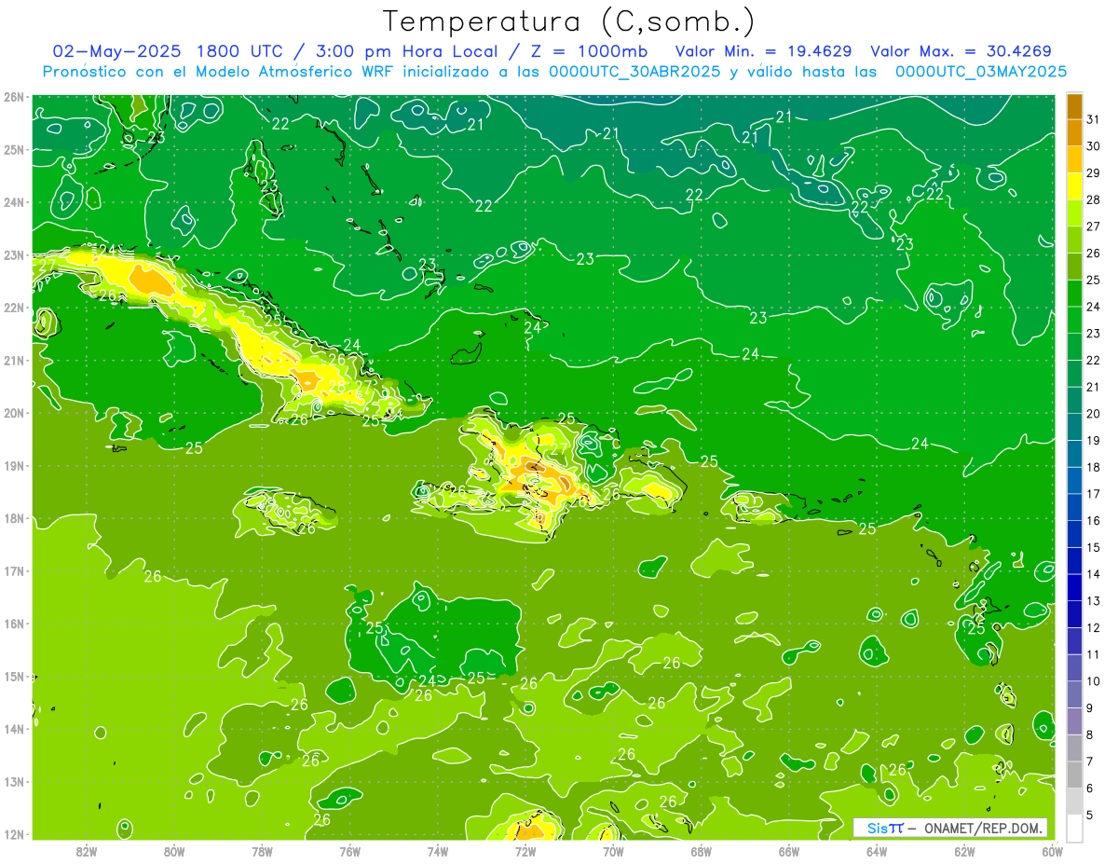
Task: Click the 0000UTC_03MAY2025 valid-until time
Action: [x=981, y=72]
